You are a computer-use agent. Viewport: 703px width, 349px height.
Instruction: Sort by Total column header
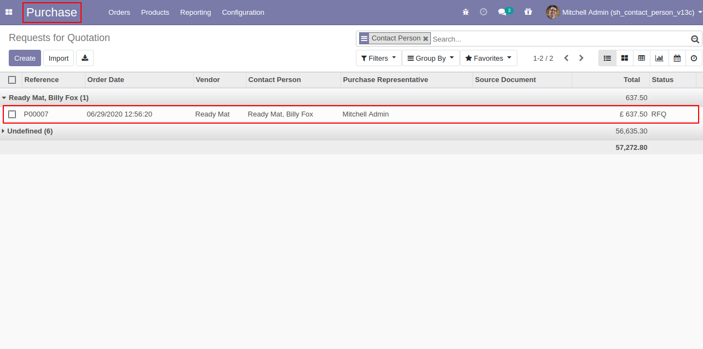[611, 80]
